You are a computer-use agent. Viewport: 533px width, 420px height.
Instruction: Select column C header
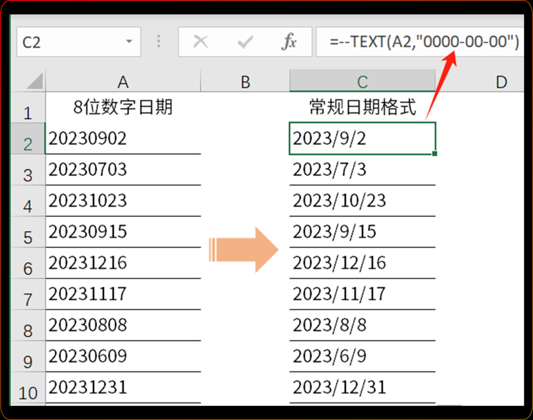[362, 82]
